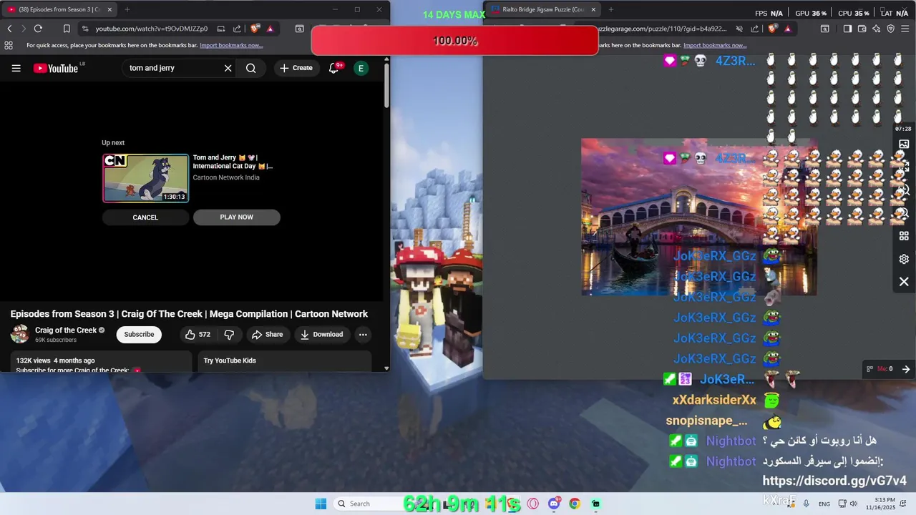Click the YouTube page vertical scrollbar
Screen dimensions: 916x515
pos(386,86)
